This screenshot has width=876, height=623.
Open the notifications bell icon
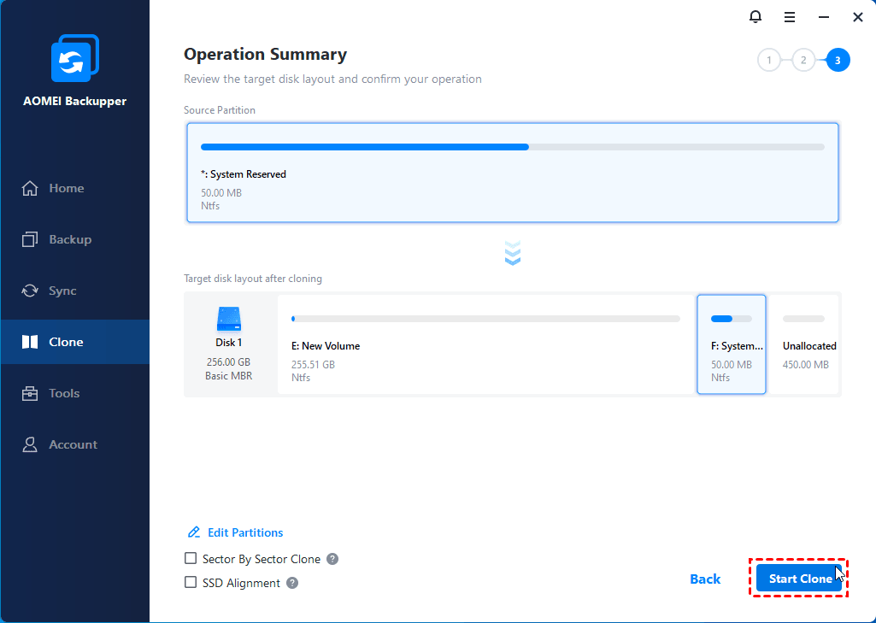coord(755,16)
